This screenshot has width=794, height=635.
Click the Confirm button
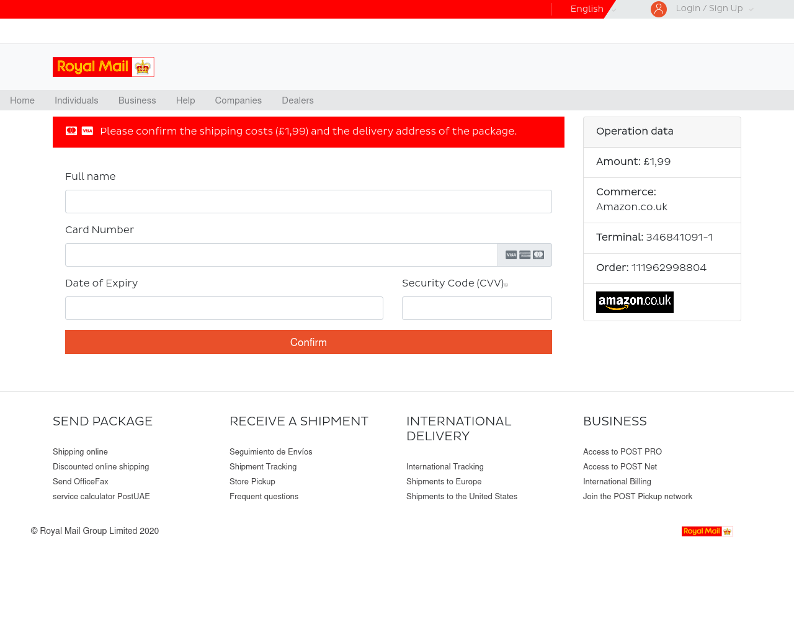[308, 342]
